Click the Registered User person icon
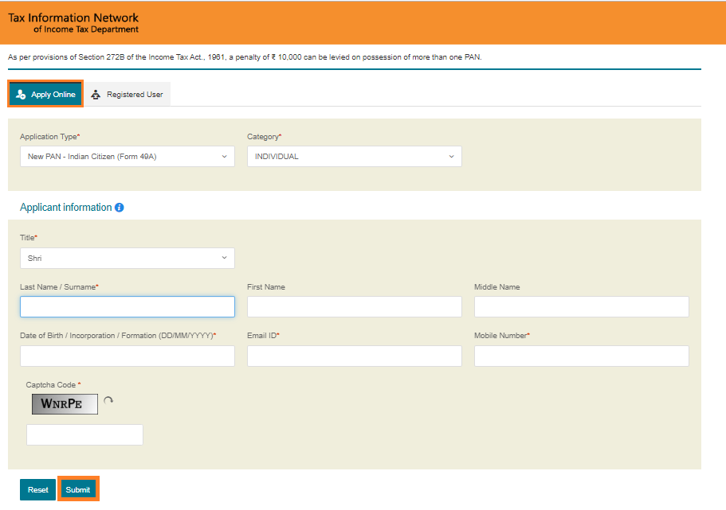This screenshot has width=726, height=510. [96, 95]
